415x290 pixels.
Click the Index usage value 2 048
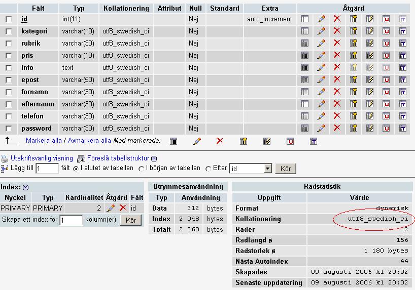pos(189,219)
